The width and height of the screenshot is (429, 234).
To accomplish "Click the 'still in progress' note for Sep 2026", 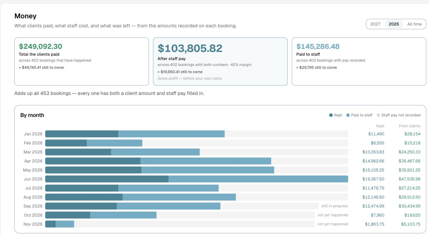I will coord(335,206).
